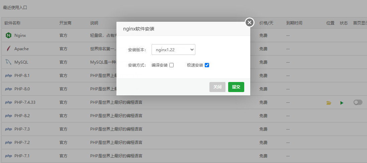The height and width of the screenshot is (163, 367).
Task: Click the 价格/天 column header
Action: [266, 23]
